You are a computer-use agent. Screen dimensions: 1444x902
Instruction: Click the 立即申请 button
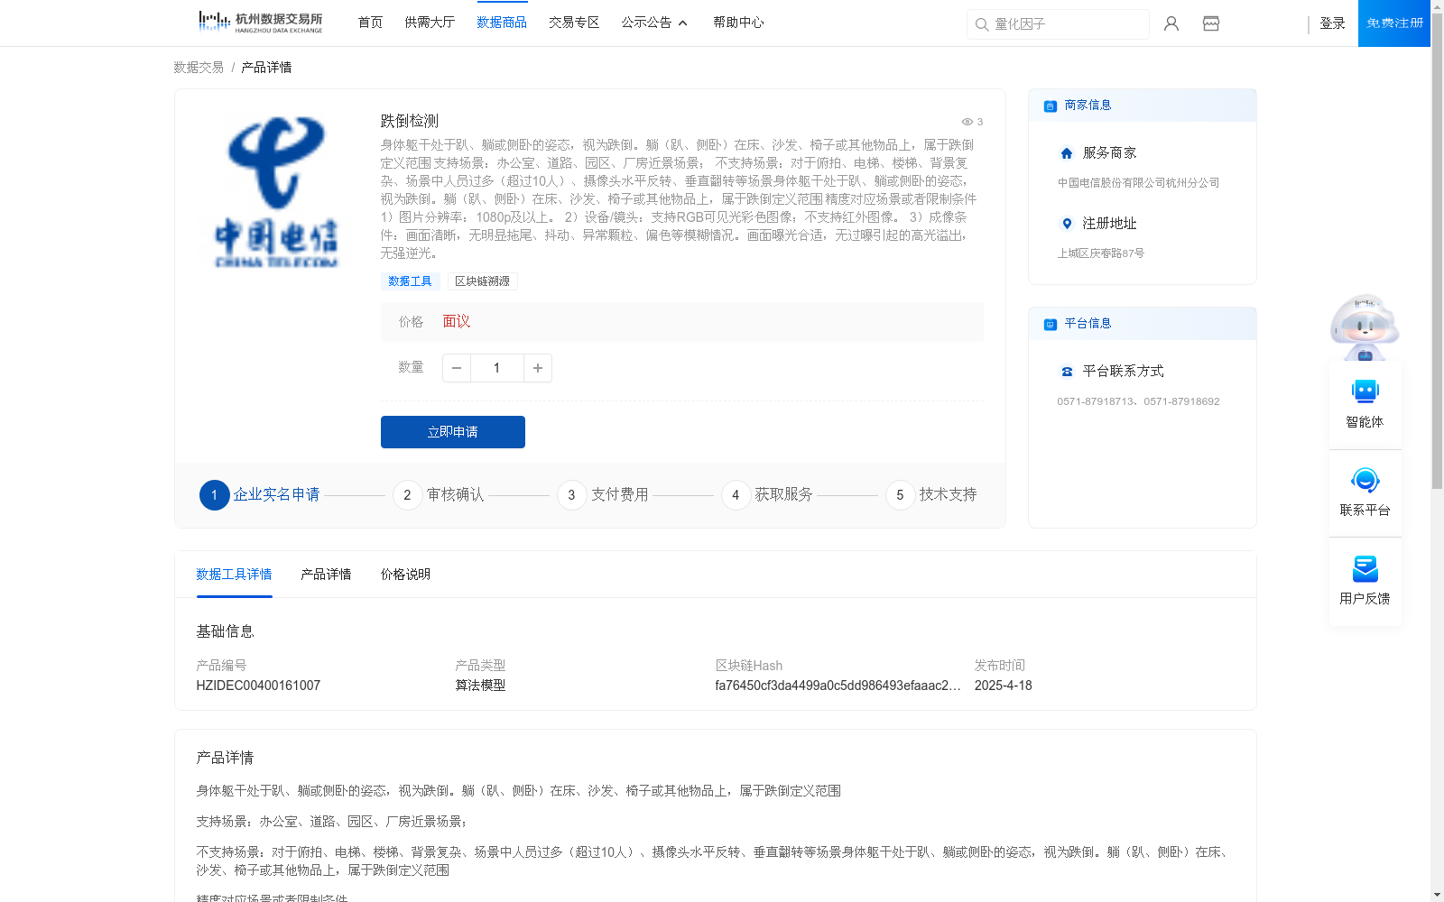pos(453,432)
